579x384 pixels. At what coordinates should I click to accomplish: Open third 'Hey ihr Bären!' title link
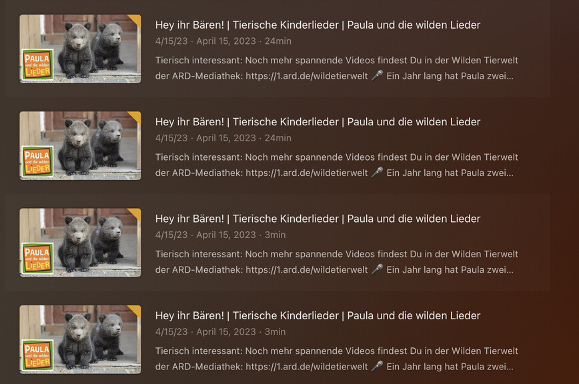click(318, 219)
